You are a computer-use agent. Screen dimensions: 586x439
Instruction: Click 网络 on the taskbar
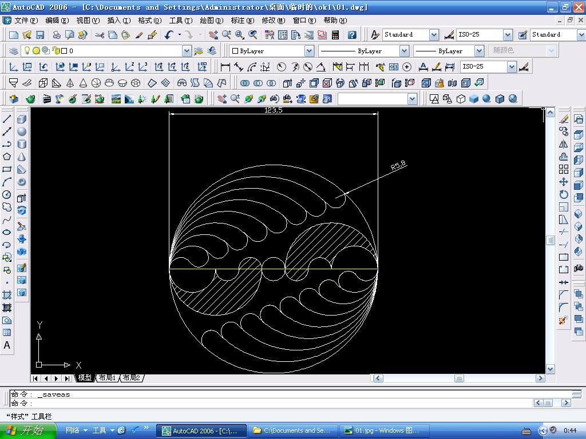coord(73,430)
